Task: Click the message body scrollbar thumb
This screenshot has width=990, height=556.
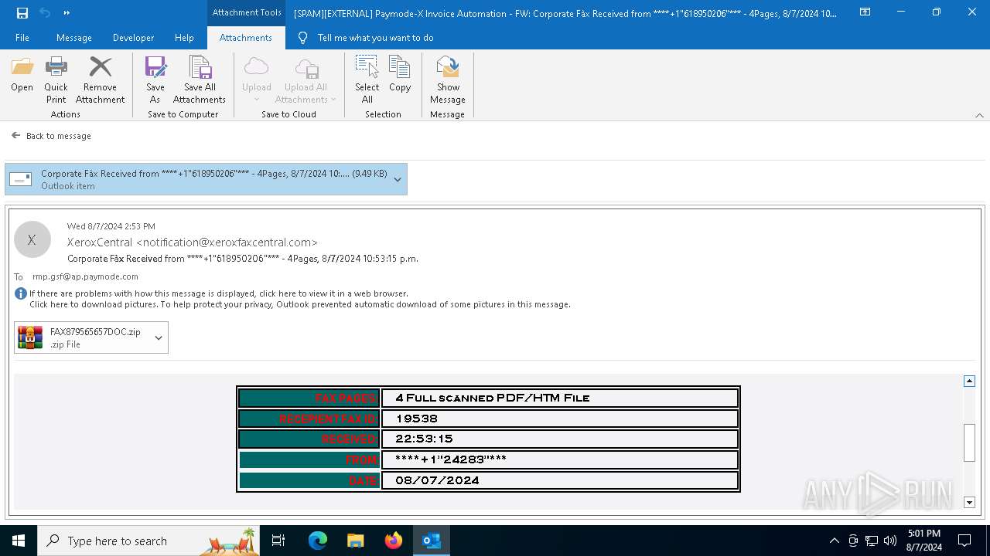Action: pyautogui.click(x=969, y=442)
